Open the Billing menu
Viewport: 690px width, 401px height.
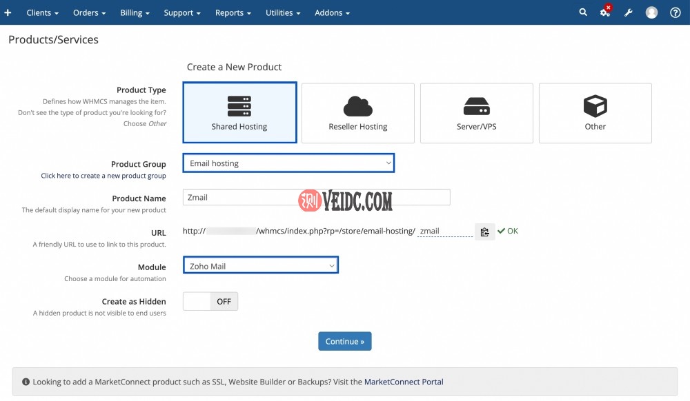pos(135,12)
